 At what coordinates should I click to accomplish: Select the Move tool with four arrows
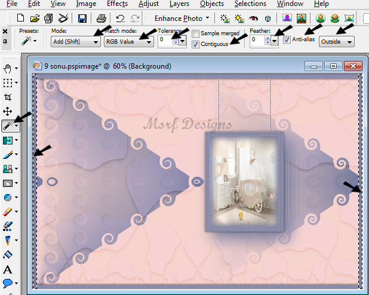(x=7, y=111)
